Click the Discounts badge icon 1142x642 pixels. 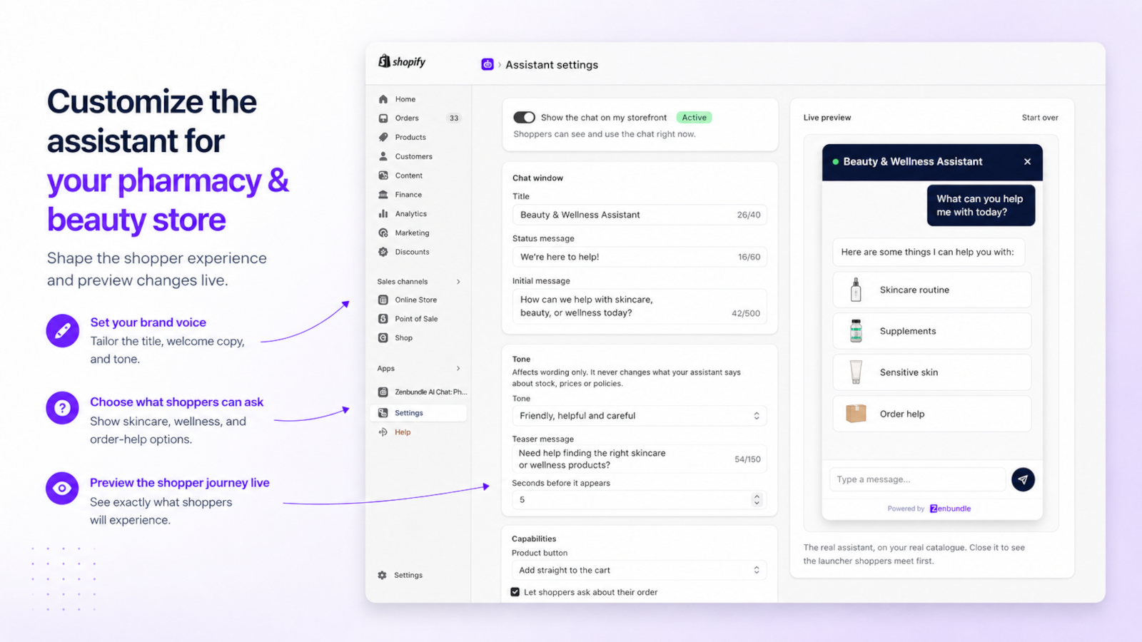383,252
